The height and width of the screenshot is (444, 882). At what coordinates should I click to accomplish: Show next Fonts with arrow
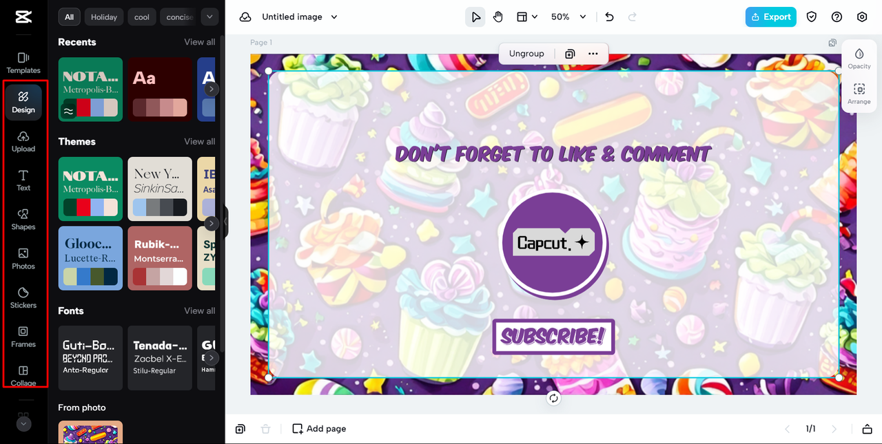click(212, 358)
